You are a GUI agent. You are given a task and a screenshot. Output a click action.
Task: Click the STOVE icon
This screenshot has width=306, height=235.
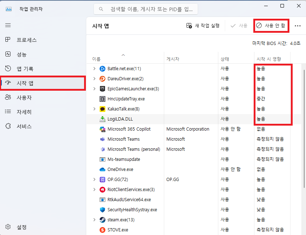[x=102, y=230]
